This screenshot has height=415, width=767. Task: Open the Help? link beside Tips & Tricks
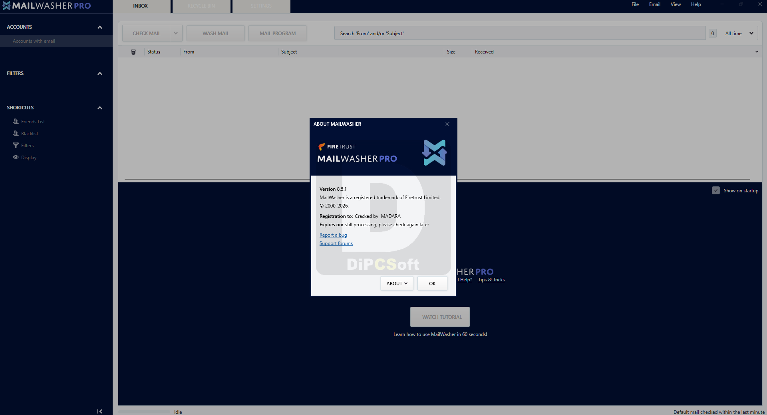(x=465, y=280)
